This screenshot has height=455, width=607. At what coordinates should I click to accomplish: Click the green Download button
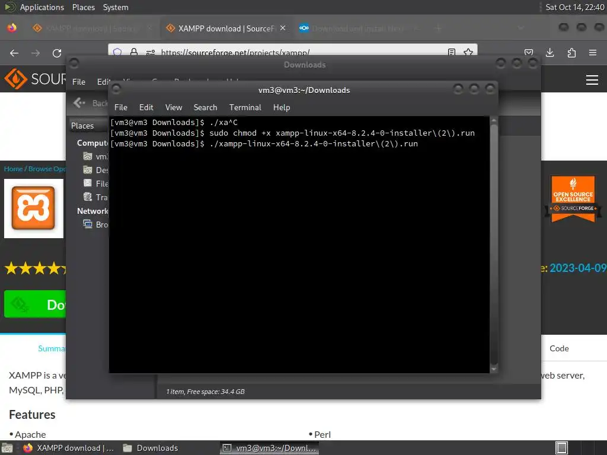point(35,304)
